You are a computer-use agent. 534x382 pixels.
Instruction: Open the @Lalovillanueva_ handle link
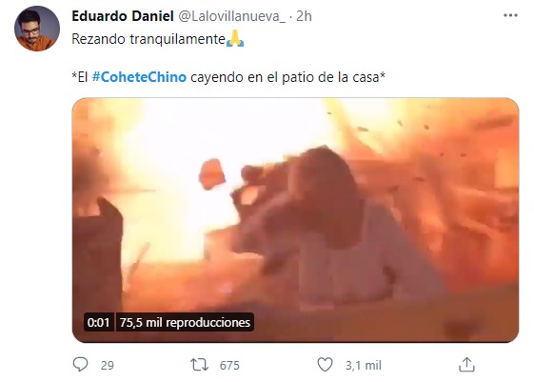232,16
